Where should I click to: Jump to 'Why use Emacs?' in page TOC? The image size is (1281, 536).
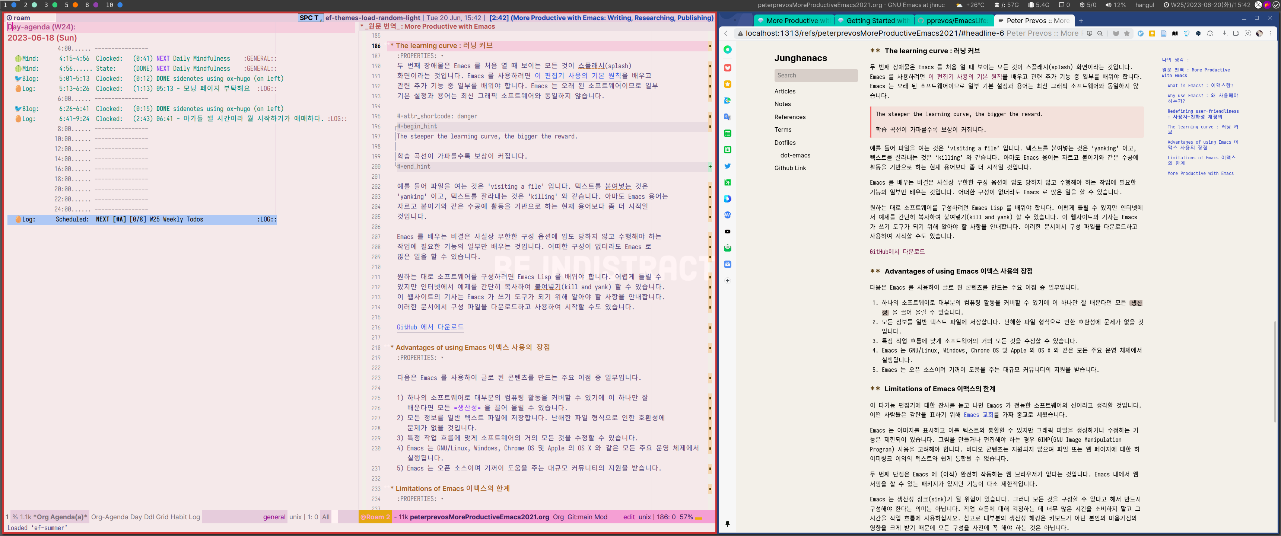point(1202,98)
